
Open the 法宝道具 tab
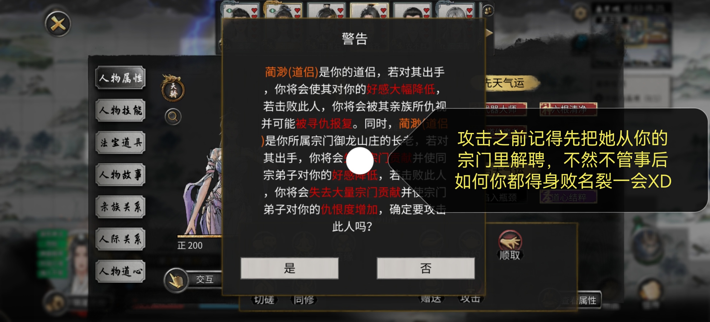(120, 143)
